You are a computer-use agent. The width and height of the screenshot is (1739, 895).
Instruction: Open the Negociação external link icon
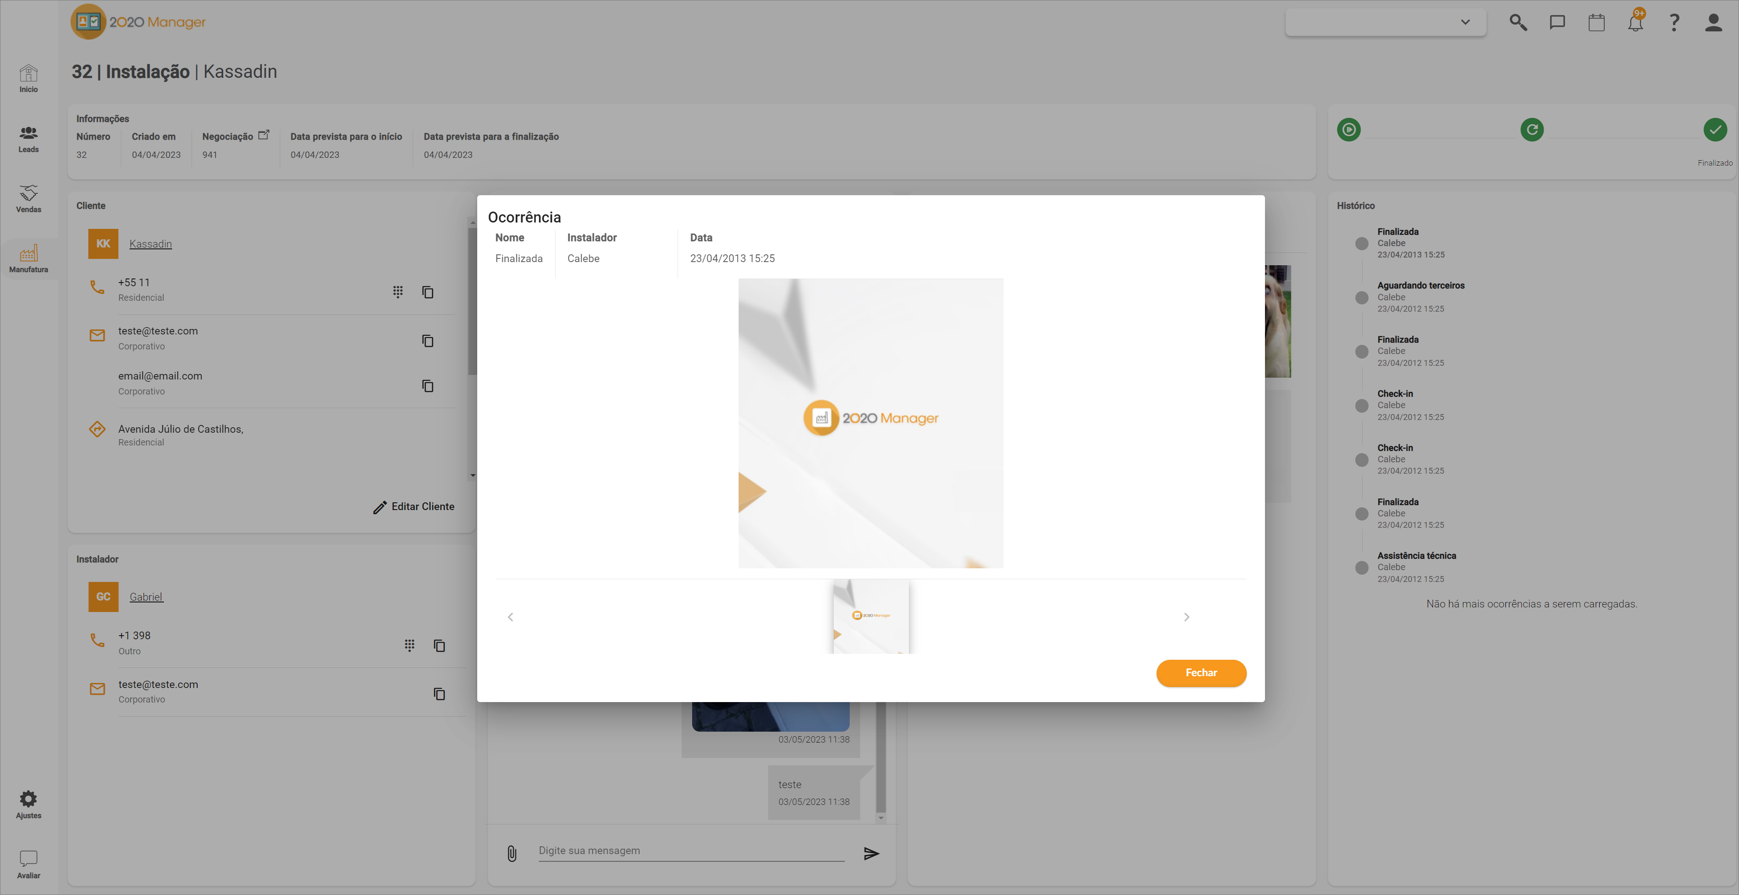[x=264, y=135]
